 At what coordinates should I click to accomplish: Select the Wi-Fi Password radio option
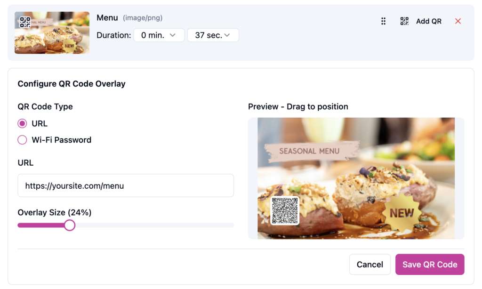(22, 140)
